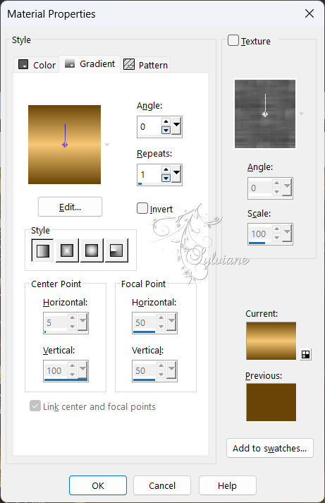Switch to the Pattern tab
The width and height of the screenshot is (325, 503).
pyautogui.click(x=146, y=65)
